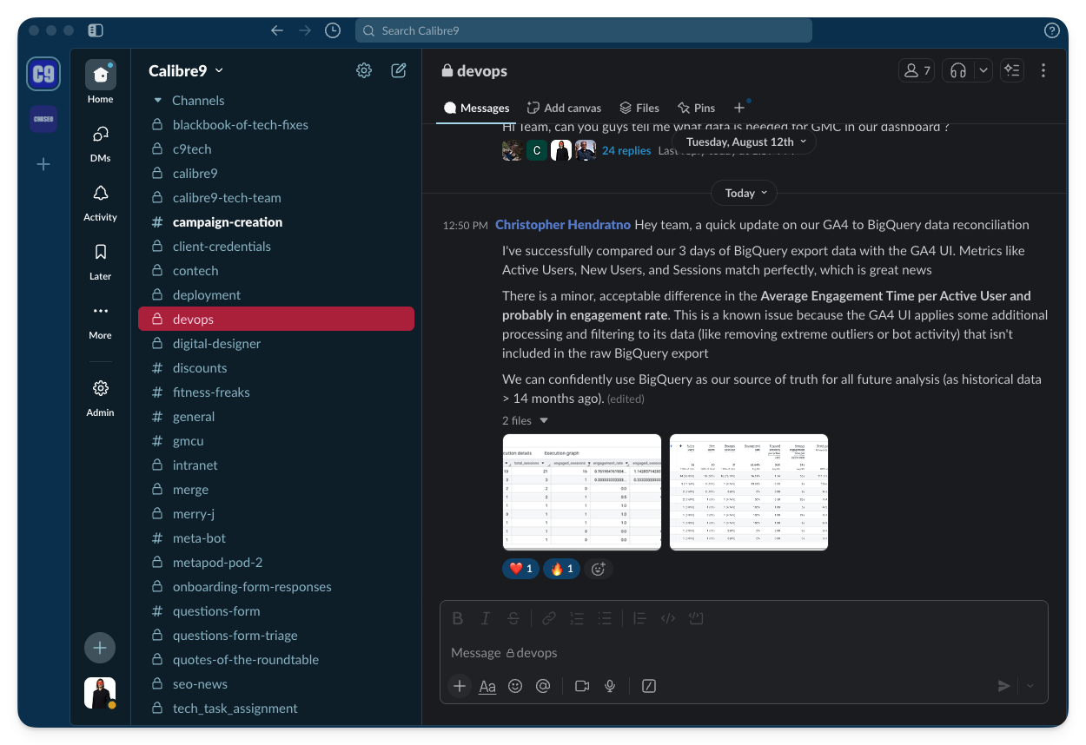Screen dimensions: 1086x745
Task: Toggle bold text formatting
Action: pos(458,618)
